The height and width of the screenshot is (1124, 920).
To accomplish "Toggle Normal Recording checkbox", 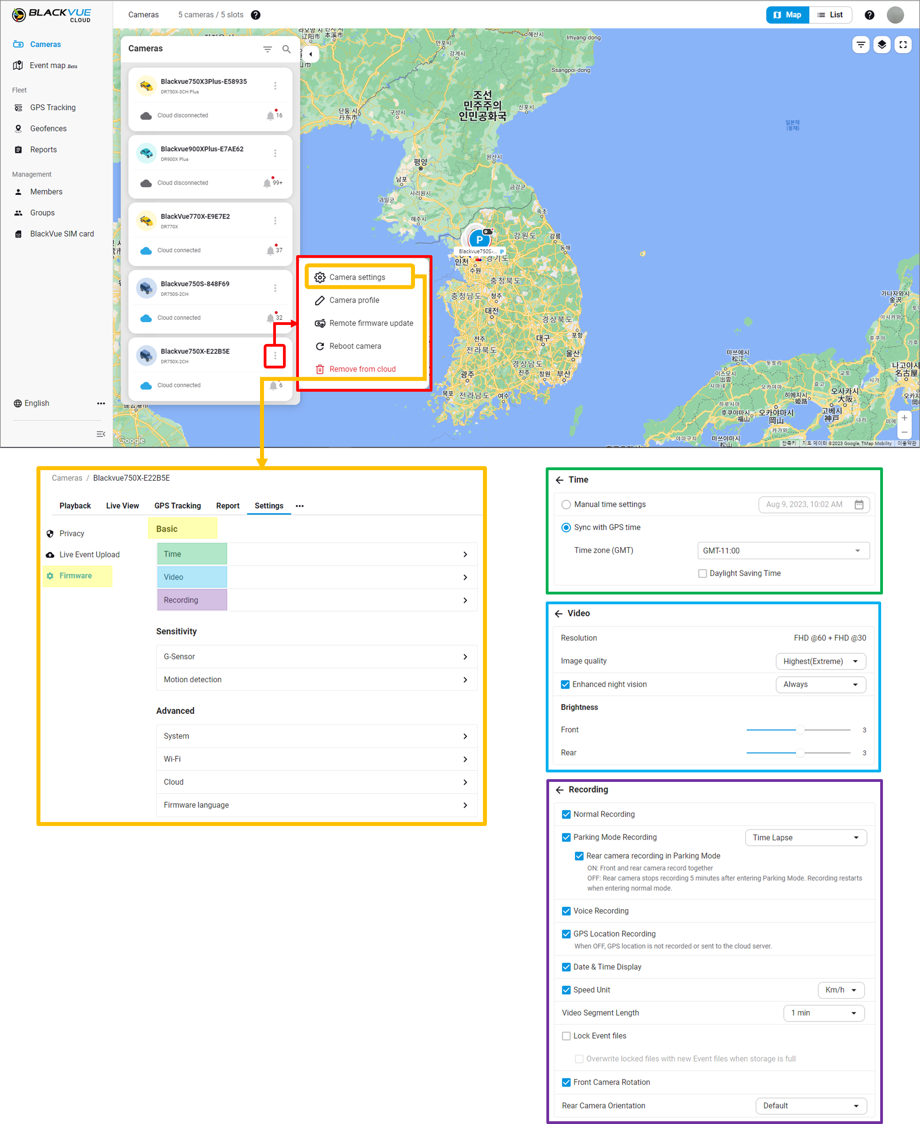I will pyautogui.click(x=566, y=814).
